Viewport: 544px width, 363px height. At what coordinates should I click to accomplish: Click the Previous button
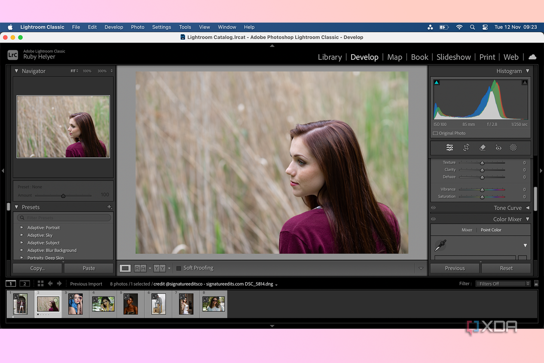pyautogui.click(x=455, y=268)
